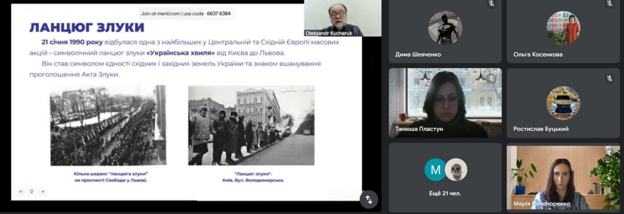Click Дима Шевченко's profile avatar
Image resolution: width=624 pixels, height=214 pixels.
click(445, 28)
